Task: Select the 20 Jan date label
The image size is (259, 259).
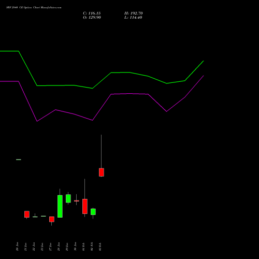Action: pyautogui.click(x=17, y=247)
